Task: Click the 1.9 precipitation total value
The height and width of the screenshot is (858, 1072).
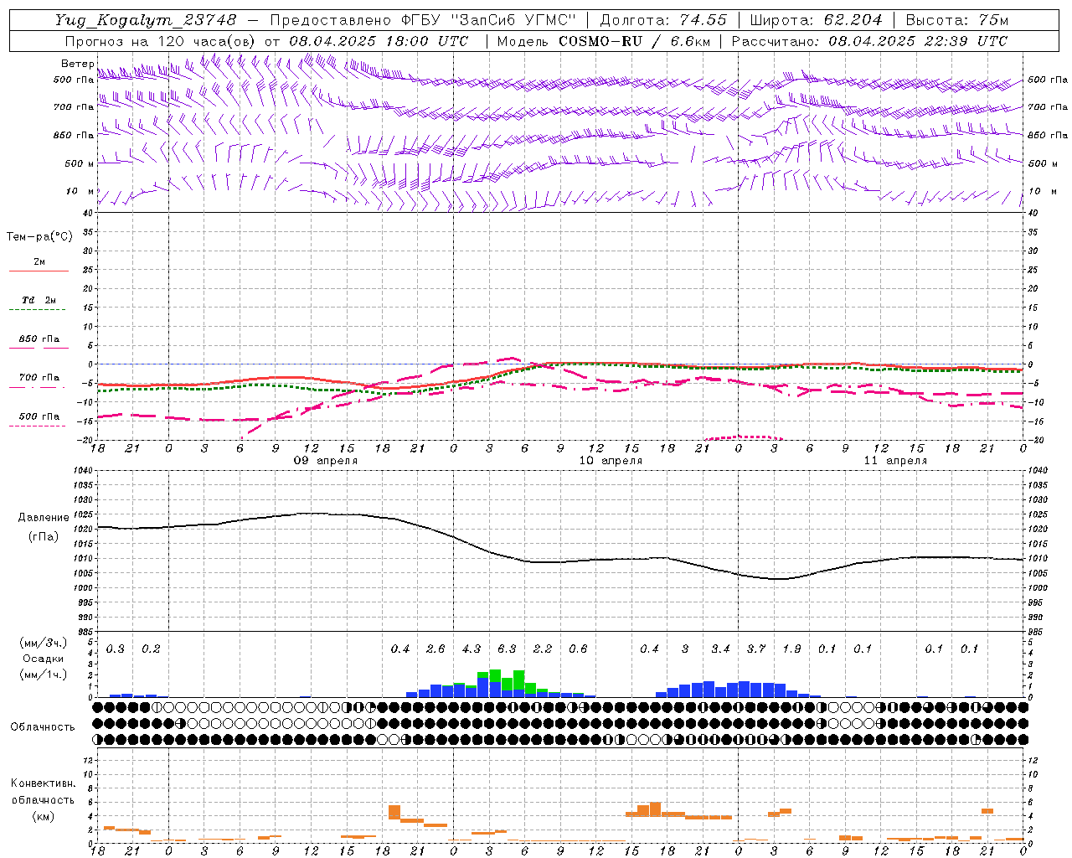Action: [791, 649]
